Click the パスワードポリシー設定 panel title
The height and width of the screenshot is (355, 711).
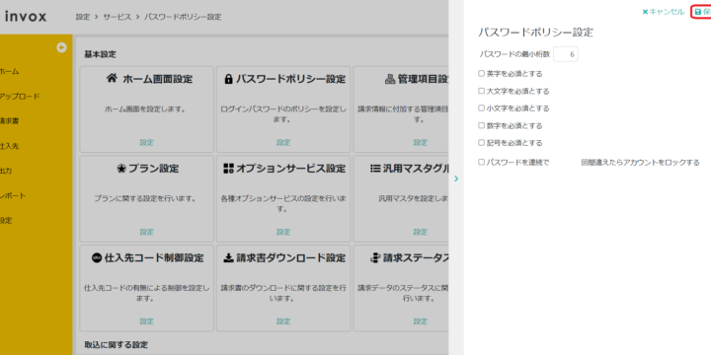pos(535,33)
